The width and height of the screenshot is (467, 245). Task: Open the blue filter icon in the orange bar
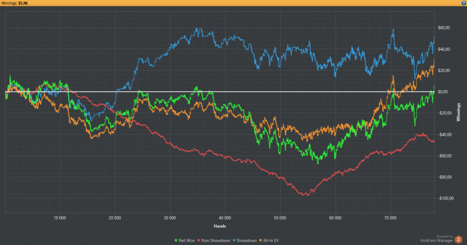pos(464,3)
